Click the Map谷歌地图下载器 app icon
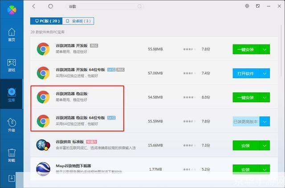The width and height of the screenshot is (285, 188). tap(43, 169)
